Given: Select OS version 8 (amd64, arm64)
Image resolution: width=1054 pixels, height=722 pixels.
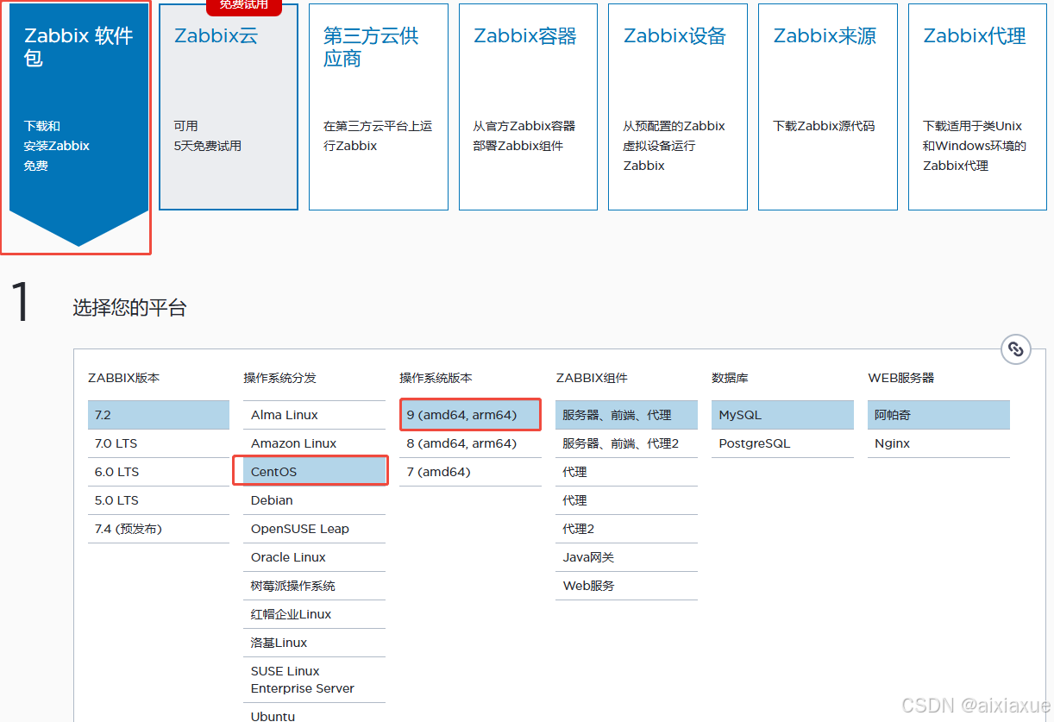Looking at the screenshot, I should tap(470, 443).
